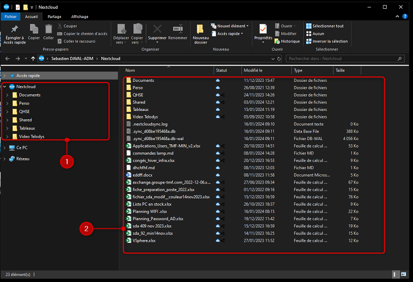Viewport: 413px width, 282px height.
Task: Click the help question mark icon
Action: pos(405,16)
